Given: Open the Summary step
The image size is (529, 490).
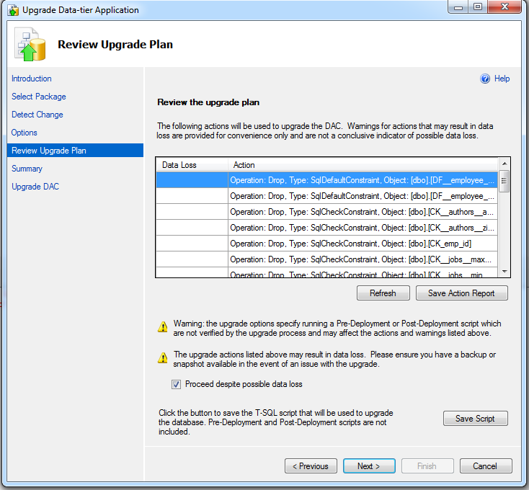Looking at the screenshot, I should [27, 169].
